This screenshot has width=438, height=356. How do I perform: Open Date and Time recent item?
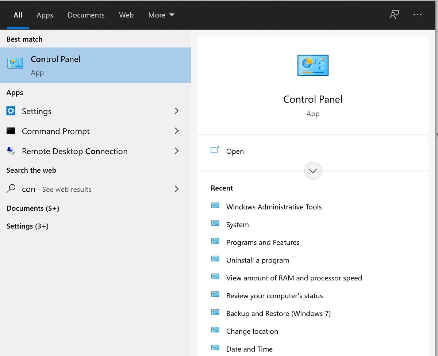(x=249, y=349)
